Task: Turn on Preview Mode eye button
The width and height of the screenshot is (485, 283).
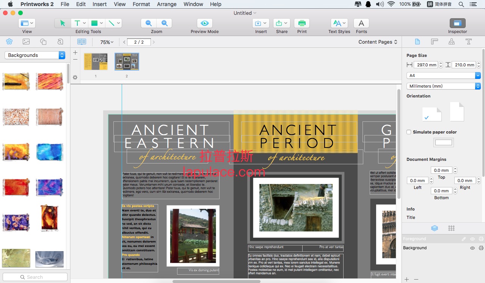Action: tap(205, 23)
